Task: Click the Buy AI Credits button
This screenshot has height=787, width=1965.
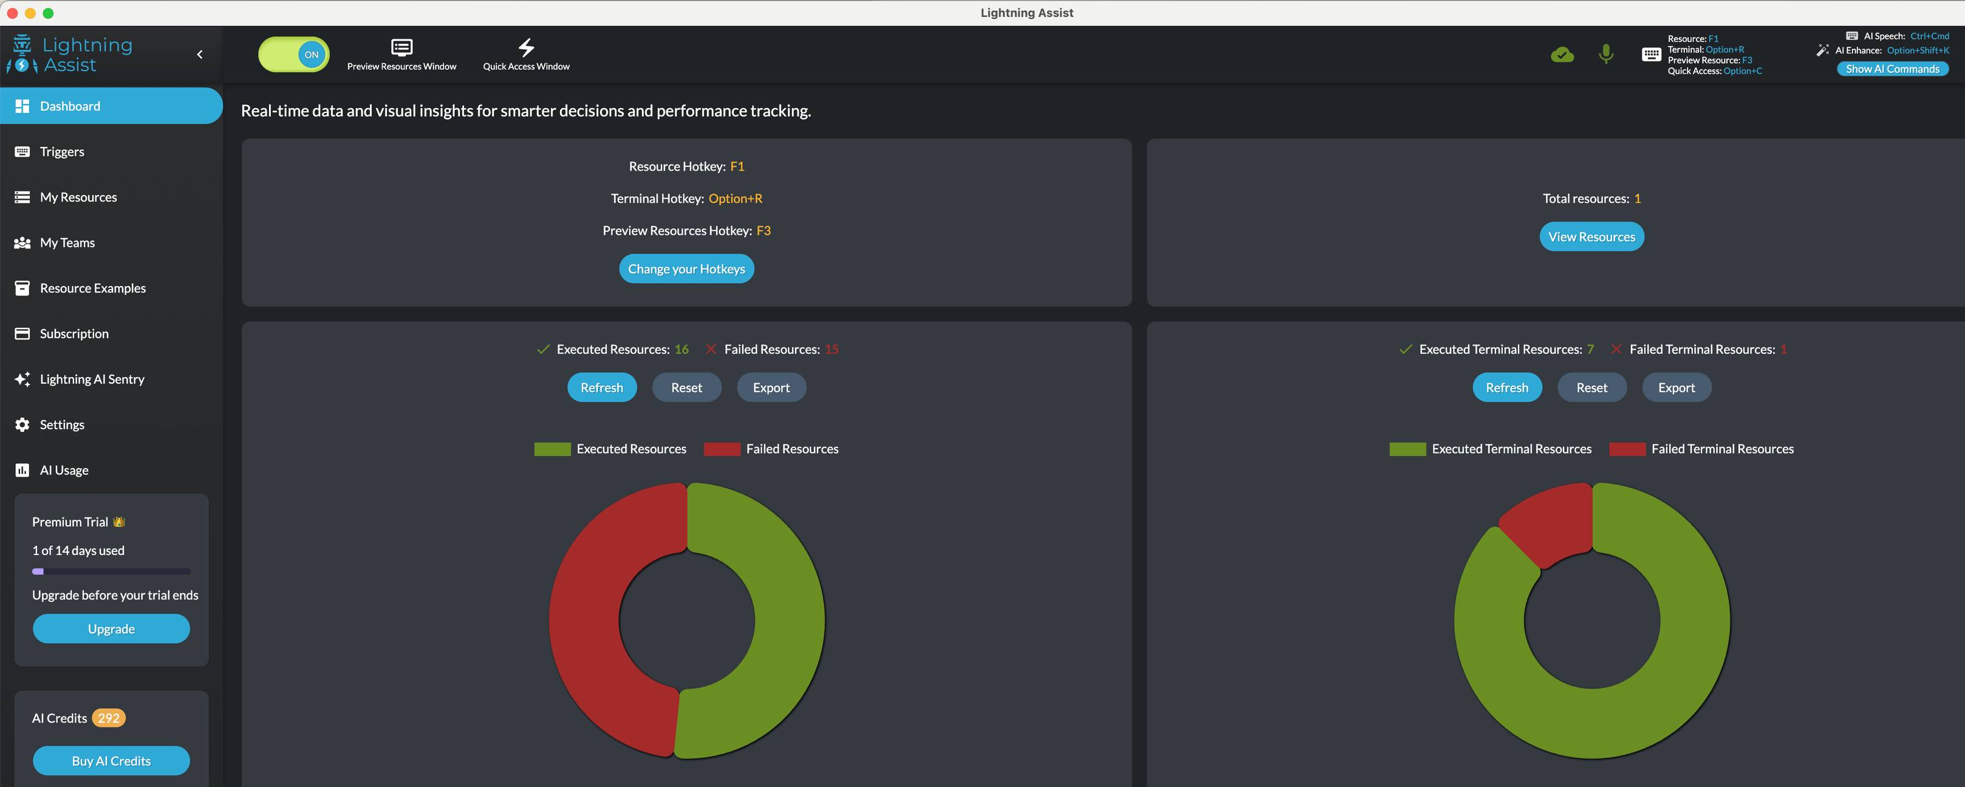Action: click(x=111, y=760)
